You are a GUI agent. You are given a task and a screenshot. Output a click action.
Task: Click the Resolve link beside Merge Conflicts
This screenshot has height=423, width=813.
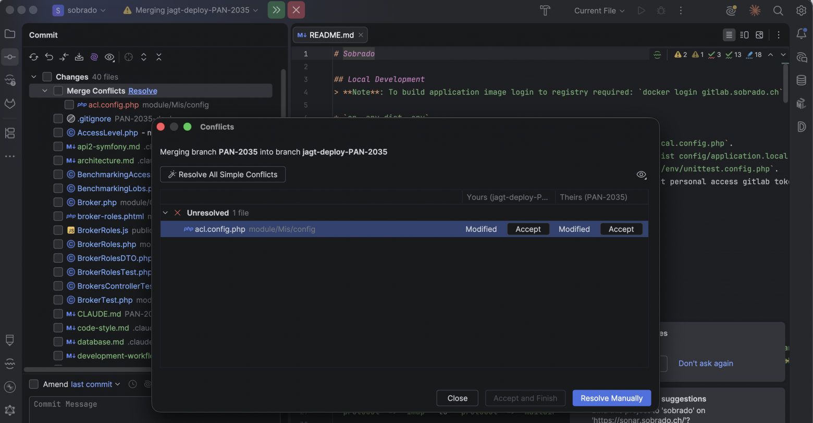coord(143,91)
